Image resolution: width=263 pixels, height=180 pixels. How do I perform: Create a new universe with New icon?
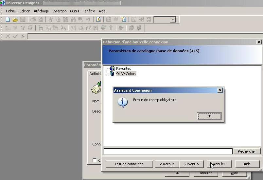coord(8,20)
